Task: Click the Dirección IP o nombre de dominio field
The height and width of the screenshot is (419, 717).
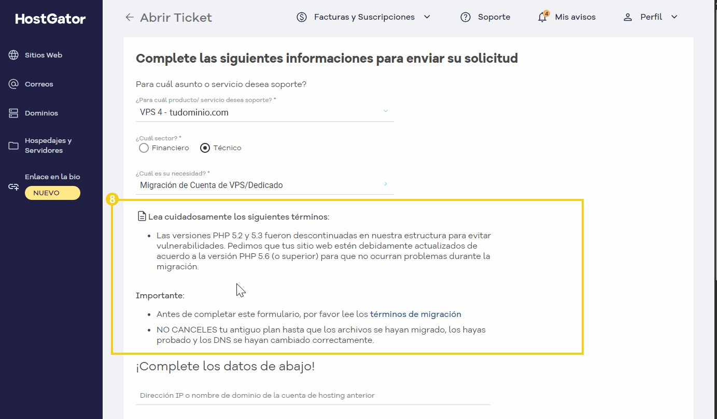Action: 313,395
